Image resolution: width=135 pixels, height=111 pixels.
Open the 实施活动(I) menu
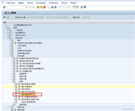[x=11, y=3]
